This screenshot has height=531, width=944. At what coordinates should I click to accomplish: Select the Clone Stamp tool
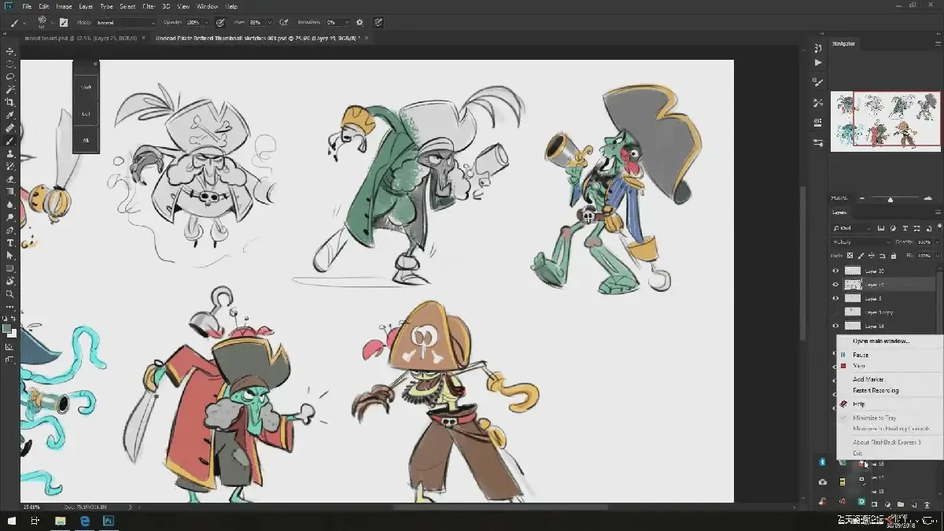(x=10, y=153)
